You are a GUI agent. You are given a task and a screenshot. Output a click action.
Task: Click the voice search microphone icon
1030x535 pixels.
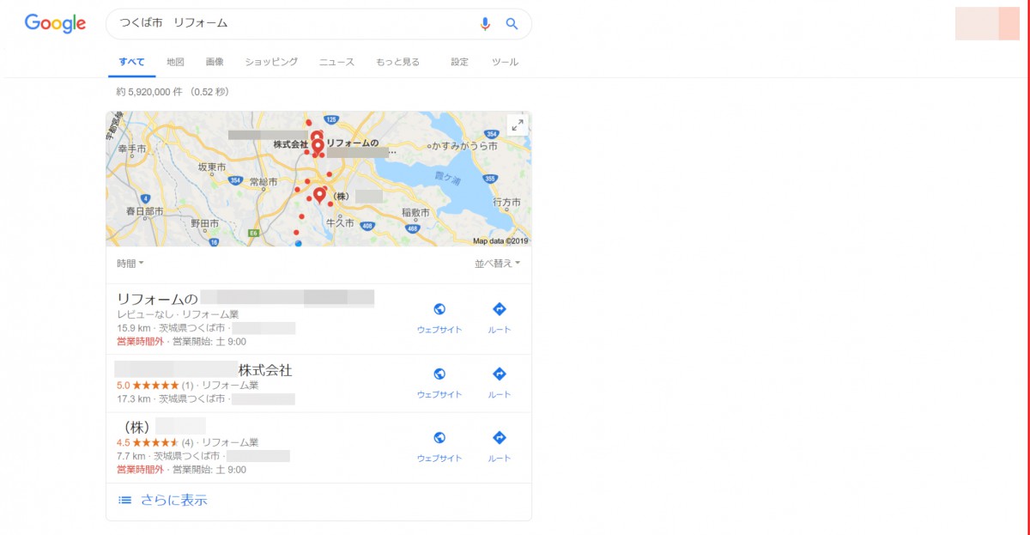tap(485, 24)
